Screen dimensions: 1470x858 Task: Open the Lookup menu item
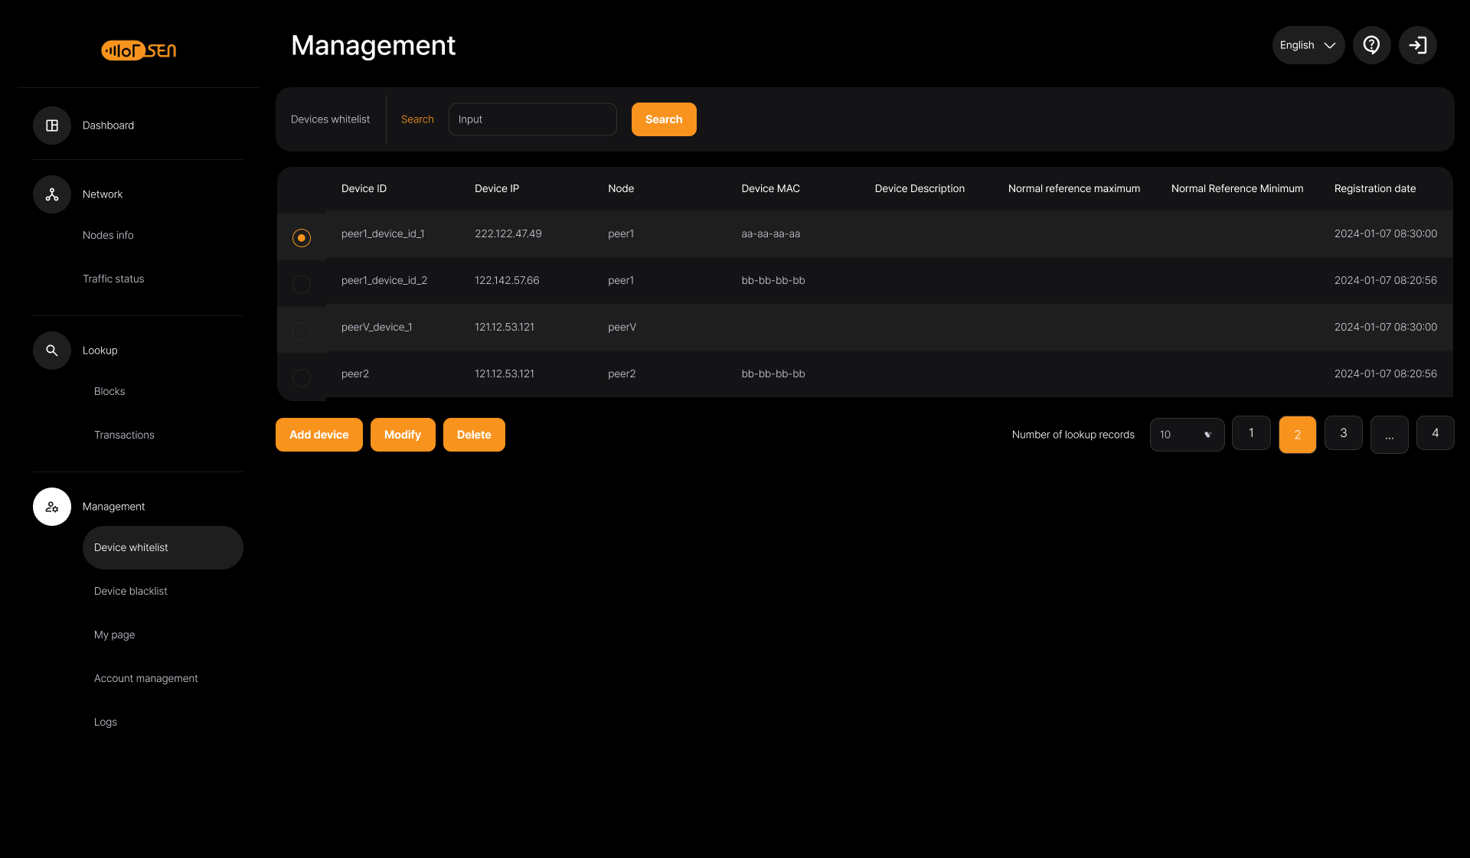(x=100, y=351)
